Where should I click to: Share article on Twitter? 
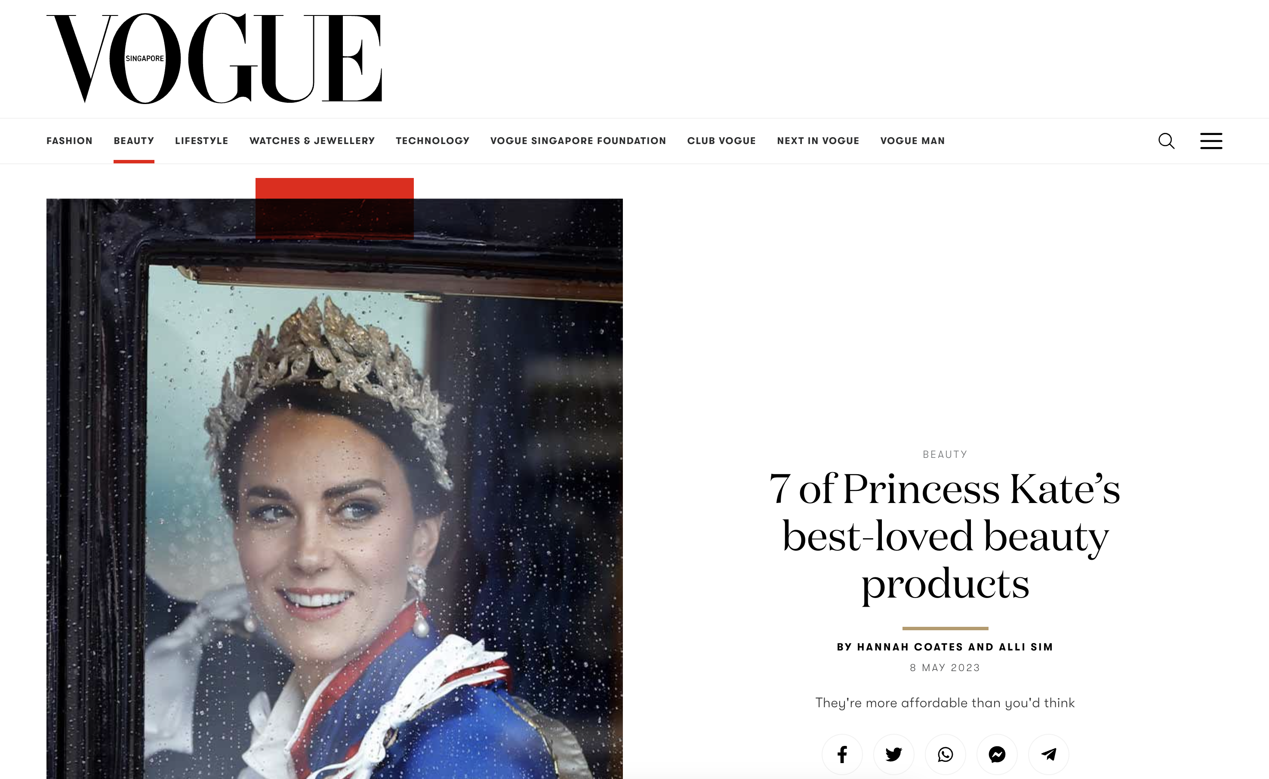coord(894,754)
